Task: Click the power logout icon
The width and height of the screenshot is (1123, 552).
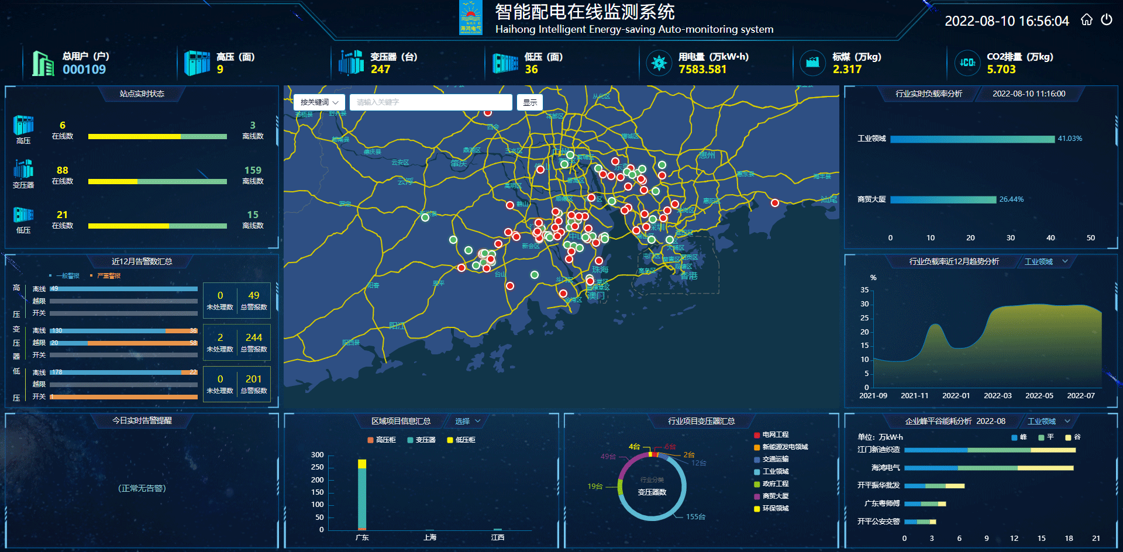Action: pos(1106,20)
